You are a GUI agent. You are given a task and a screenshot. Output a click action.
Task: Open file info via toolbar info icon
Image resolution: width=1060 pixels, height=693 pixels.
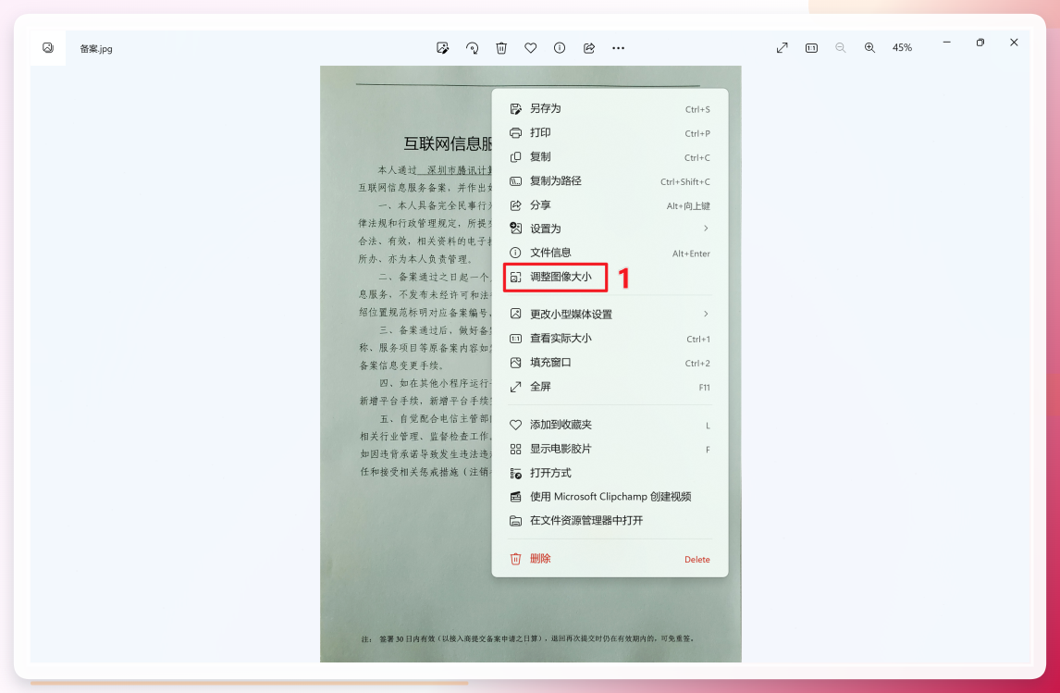click(560, 48)
